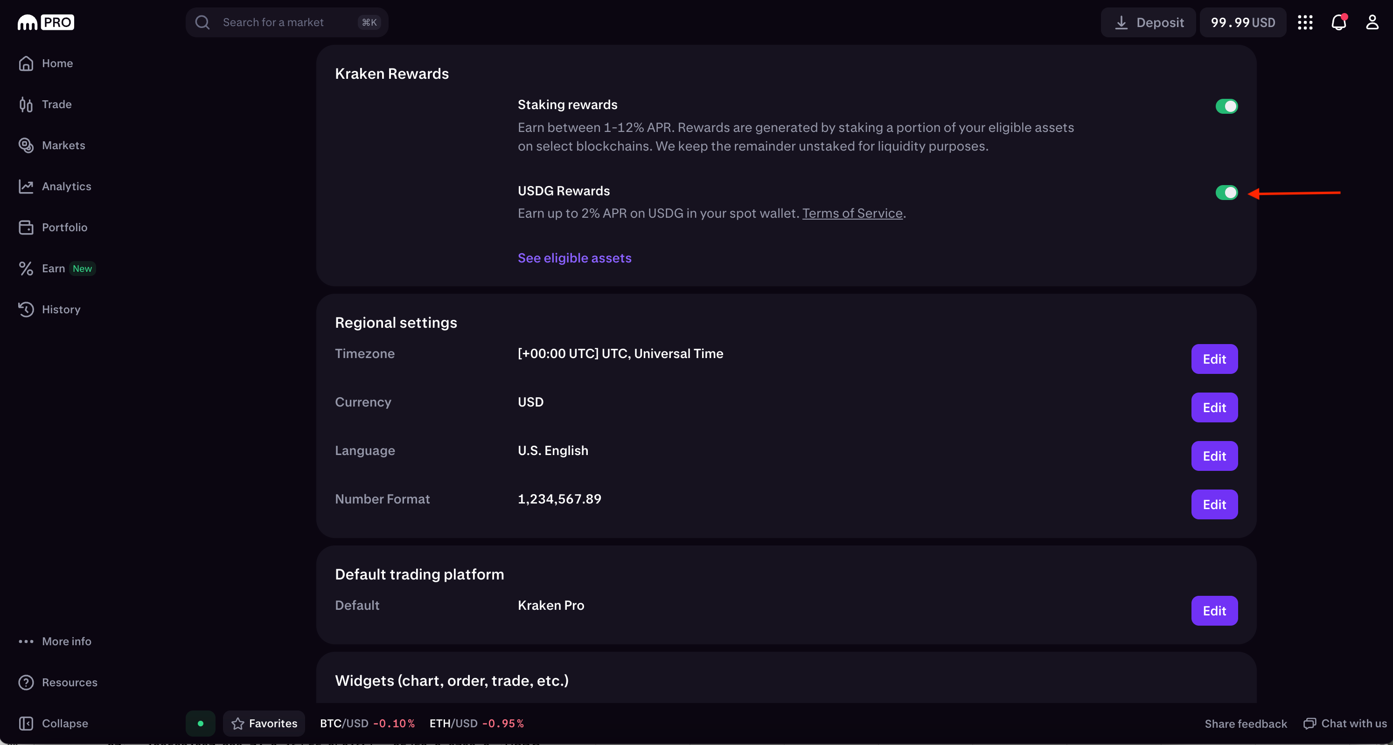Click the U.S. English value
Viewport: 1393px width, 745px height.
point(553,450)
